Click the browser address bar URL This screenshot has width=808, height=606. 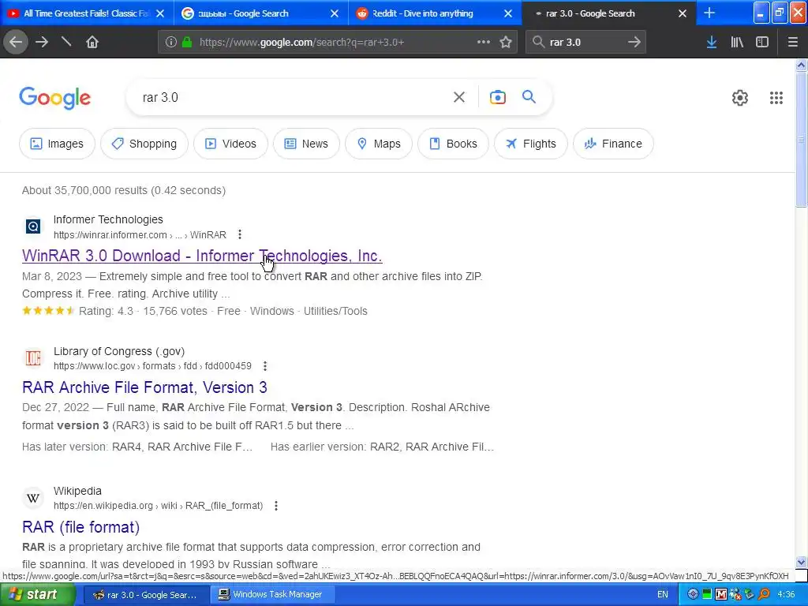(301, 43)
